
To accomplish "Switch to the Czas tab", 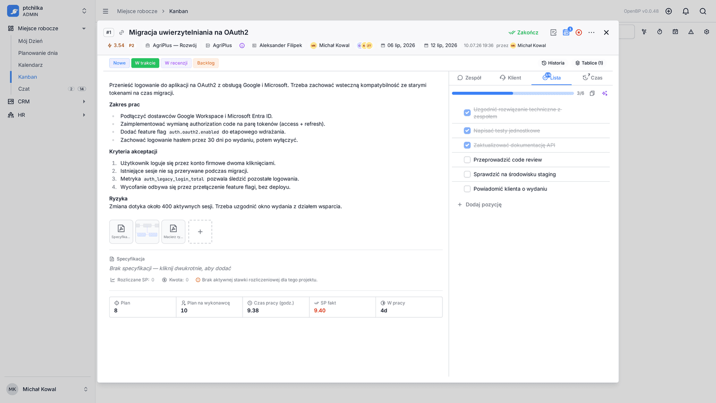I will (592, 78).
